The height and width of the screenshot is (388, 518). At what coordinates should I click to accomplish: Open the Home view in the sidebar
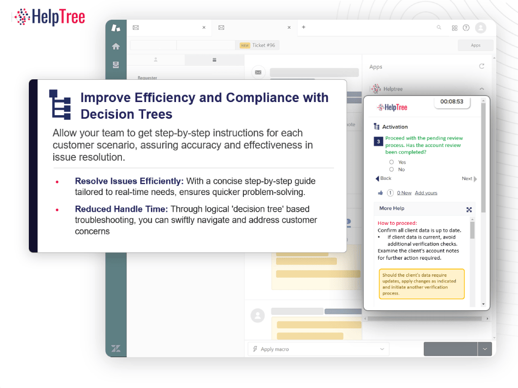pos(116,46)
